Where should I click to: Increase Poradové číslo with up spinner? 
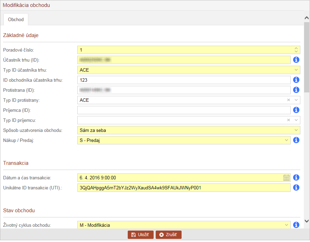(296, 48)
